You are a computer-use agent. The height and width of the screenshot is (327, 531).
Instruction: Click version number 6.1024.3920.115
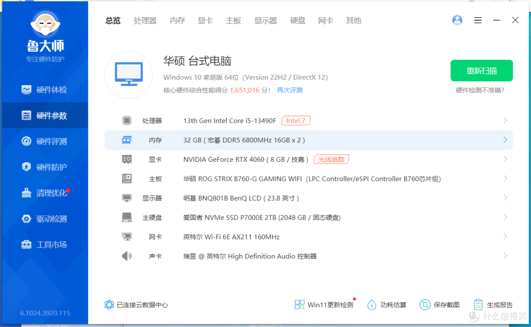click(45, 313)
